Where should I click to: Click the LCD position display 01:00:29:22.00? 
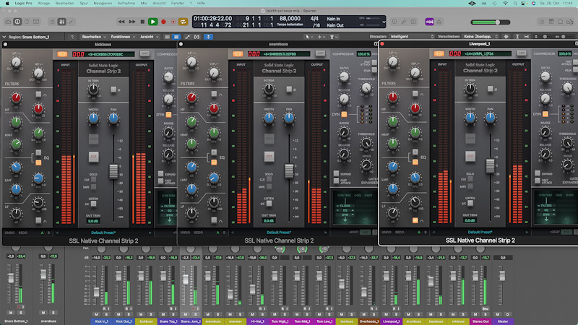click(212, 19)
